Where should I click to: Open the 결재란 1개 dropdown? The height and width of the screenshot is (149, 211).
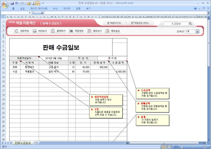click(197, 31)
